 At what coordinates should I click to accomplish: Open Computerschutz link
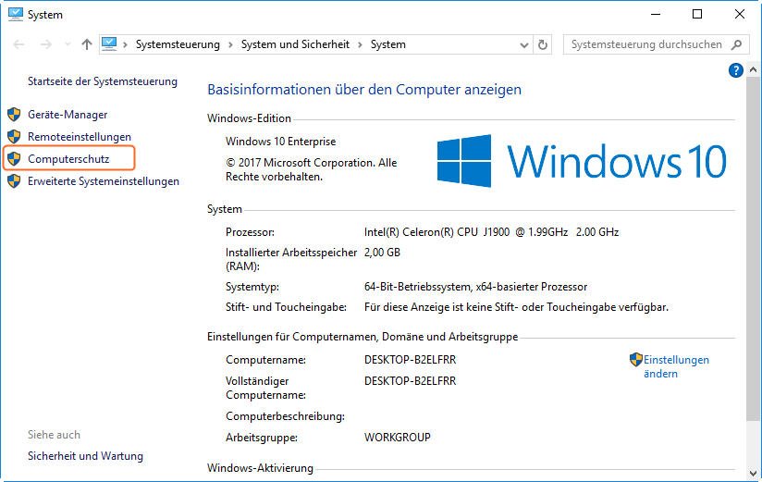[x=68, y=159]
